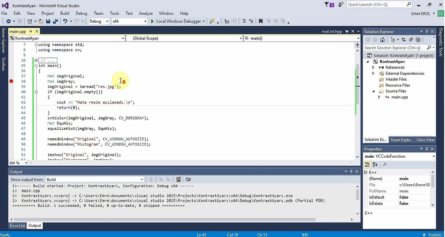Click the Quick Launch search box
Image resolution: width=445 pixels, height=237 pixels.
[379, 5]
